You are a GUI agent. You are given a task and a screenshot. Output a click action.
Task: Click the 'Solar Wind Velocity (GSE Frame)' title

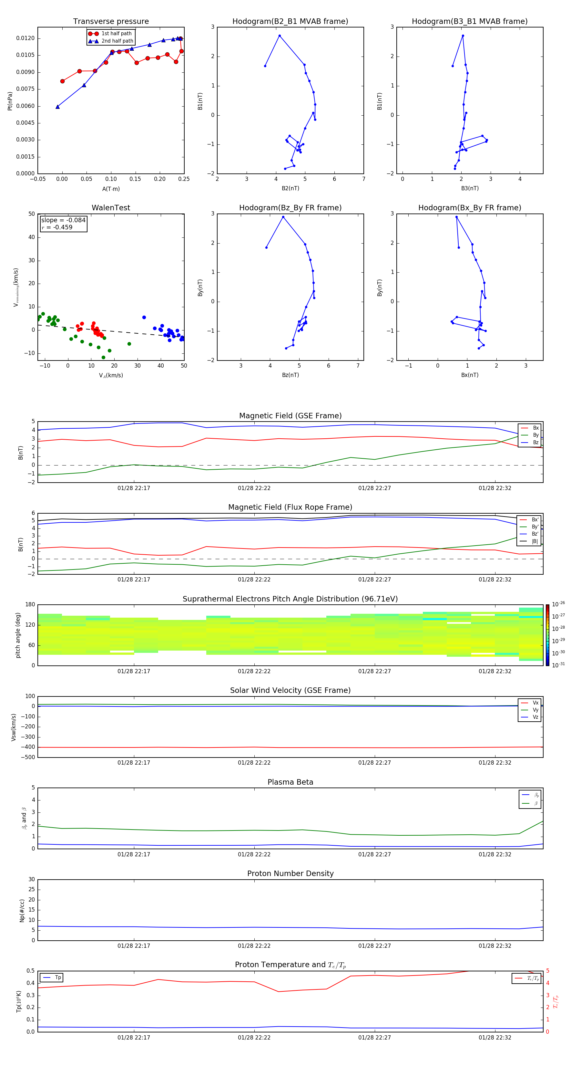point(290,690)
